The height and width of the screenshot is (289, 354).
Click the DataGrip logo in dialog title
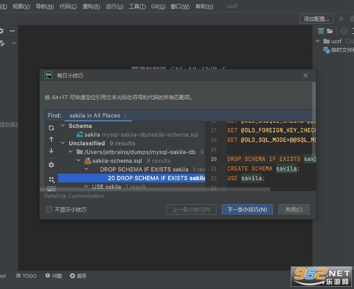48,75
